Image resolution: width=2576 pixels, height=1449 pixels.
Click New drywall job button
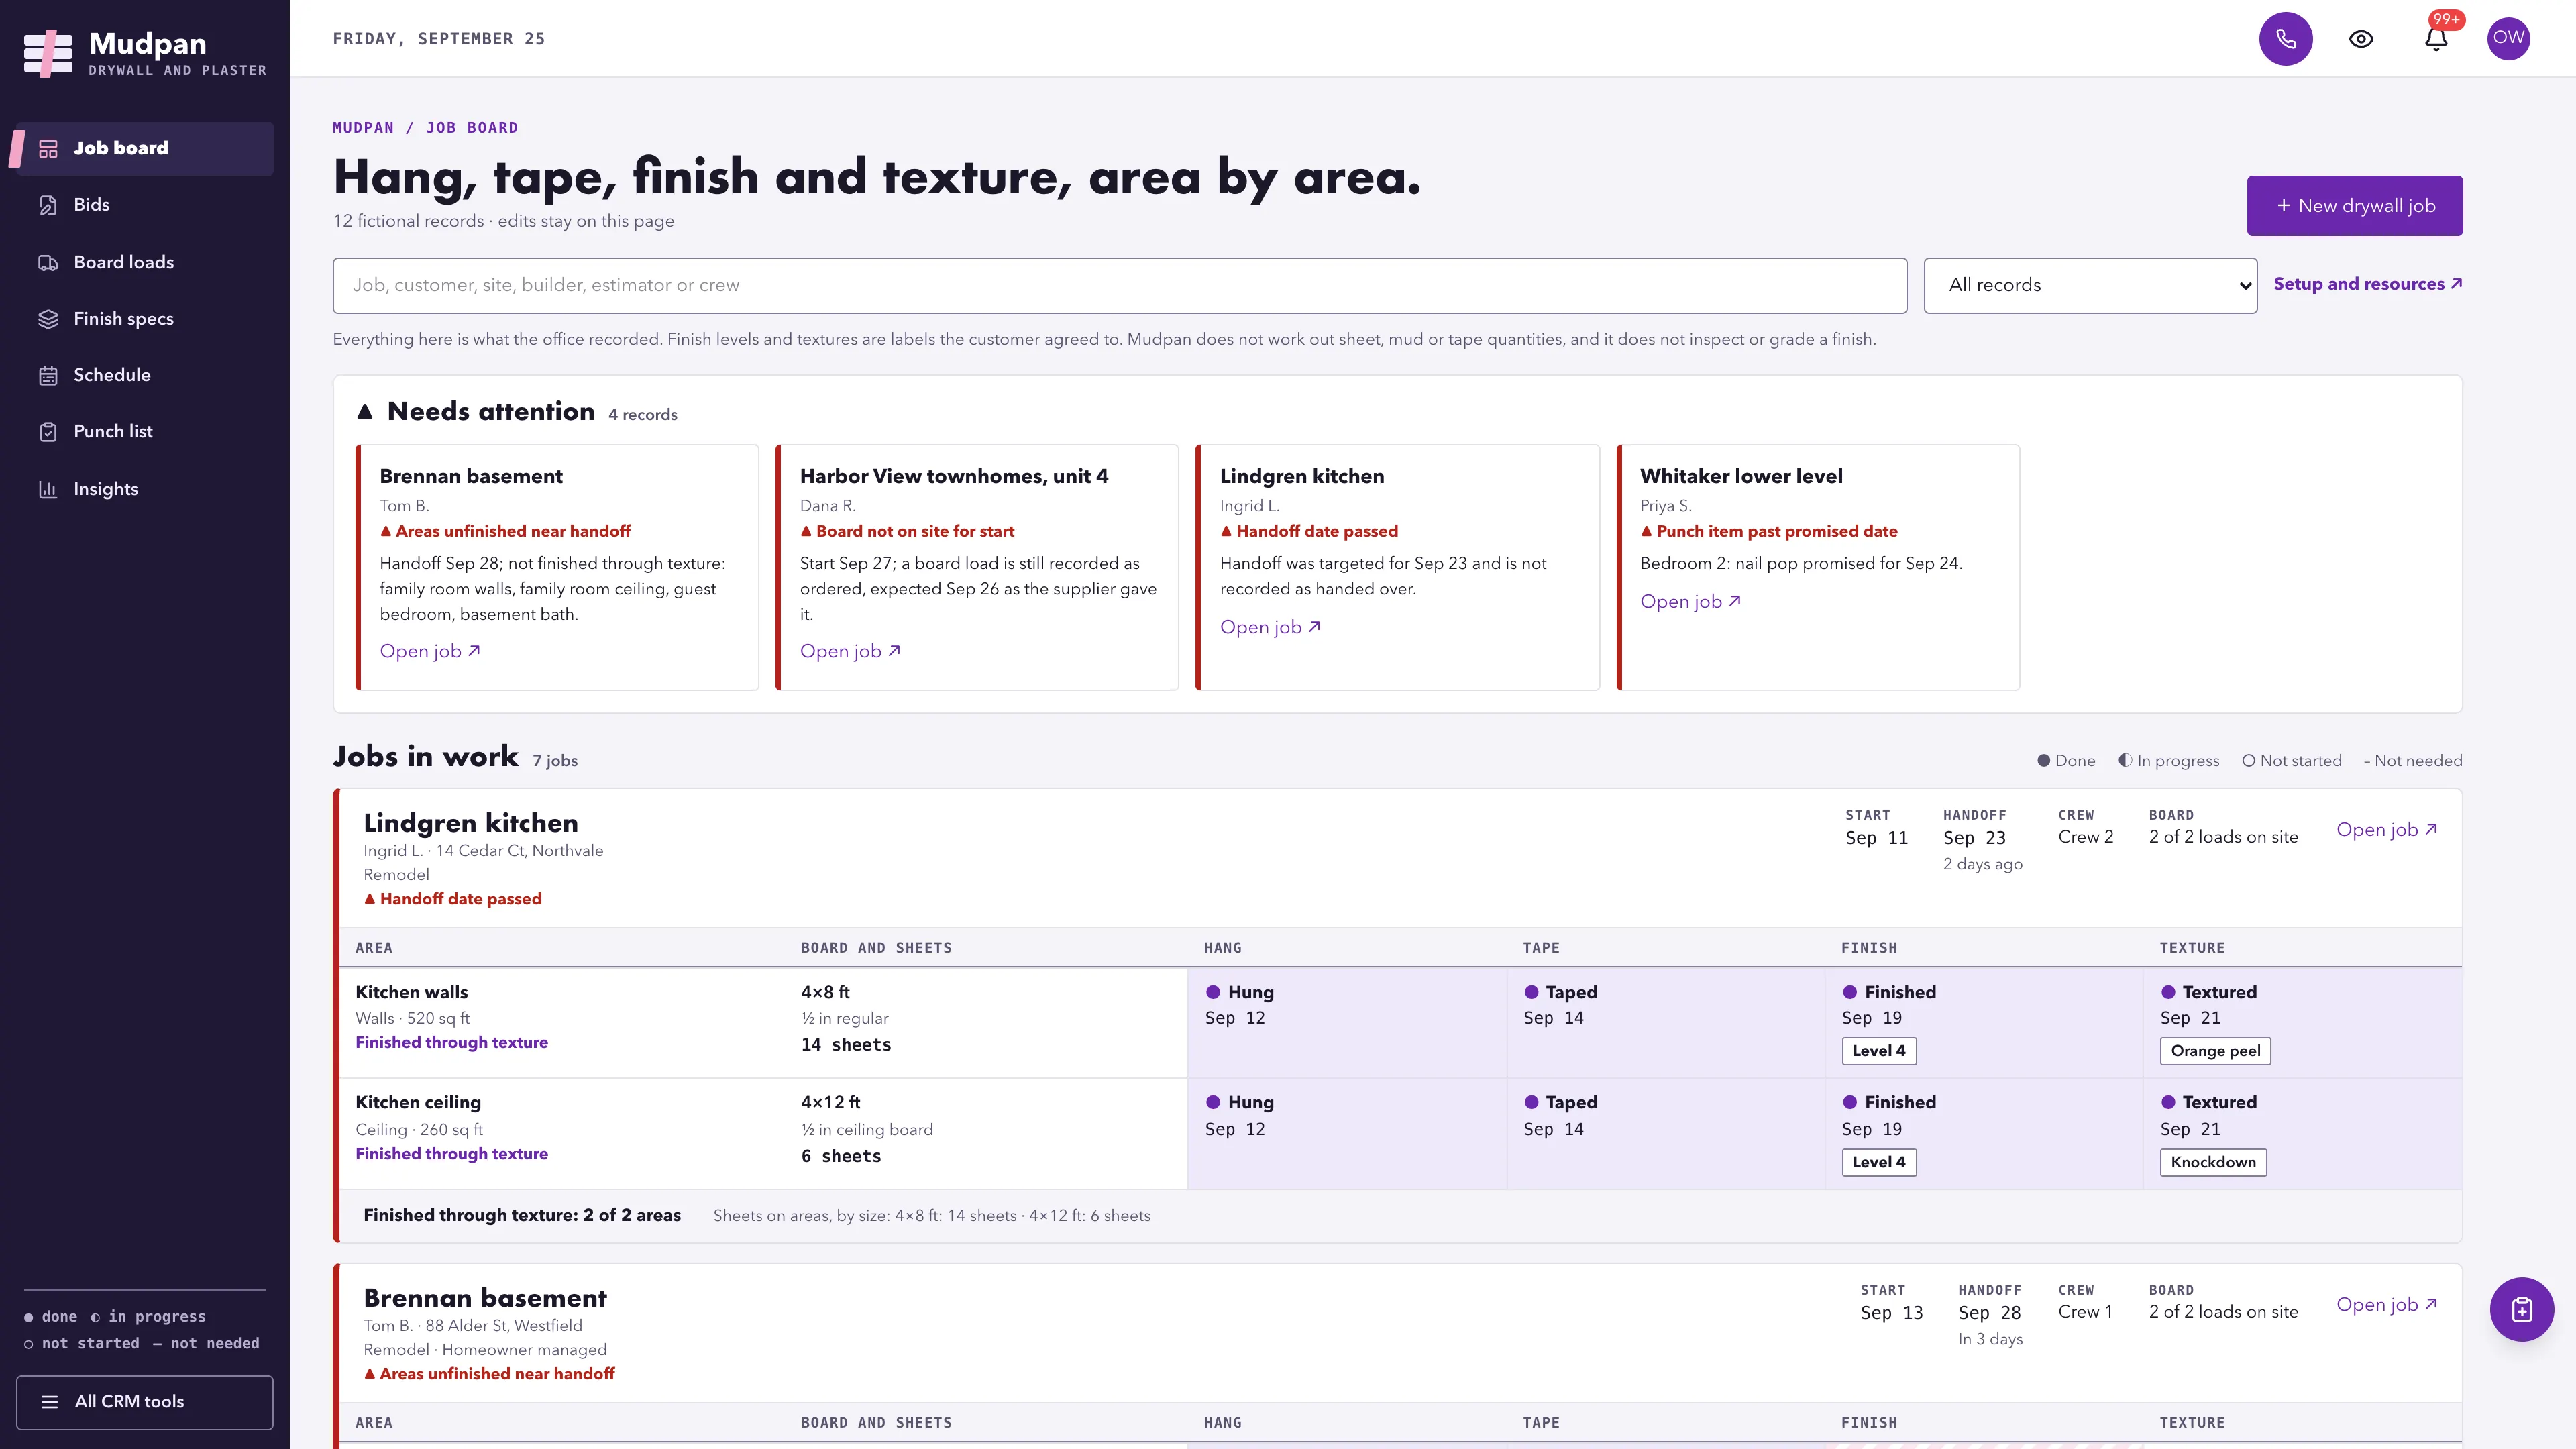tap(2354, 206)
